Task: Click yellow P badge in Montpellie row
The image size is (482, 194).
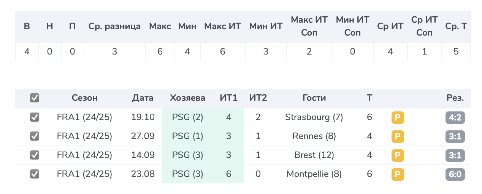Action: pyautogui.click(x=398, y=174)
